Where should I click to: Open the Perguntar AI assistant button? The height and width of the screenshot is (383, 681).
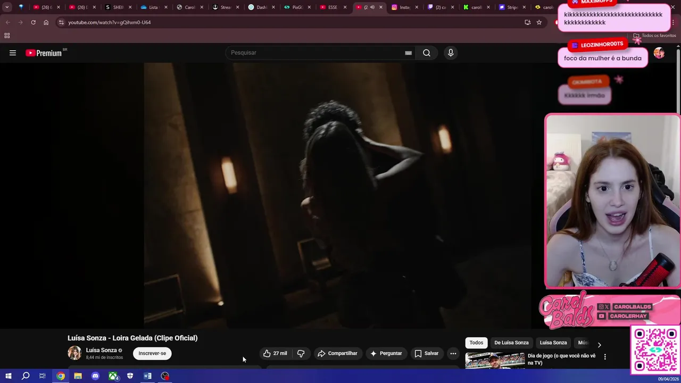(x=386, y=353)
